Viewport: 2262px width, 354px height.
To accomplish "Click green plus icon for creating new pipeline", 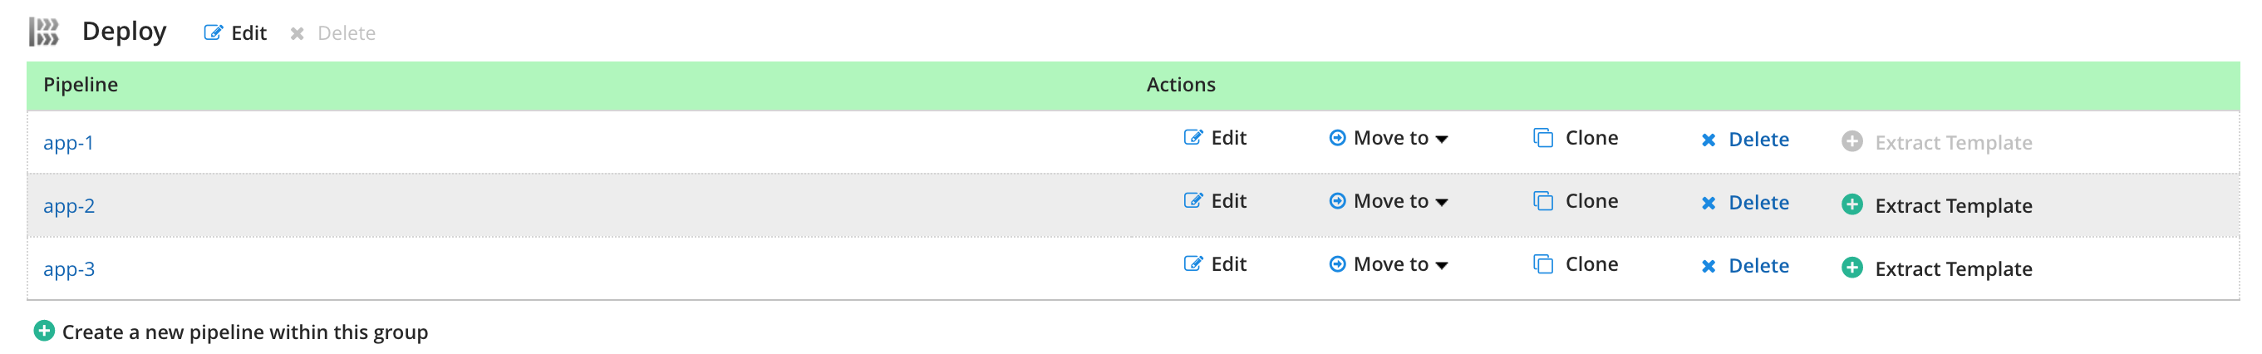I will (x=44, y=332).
